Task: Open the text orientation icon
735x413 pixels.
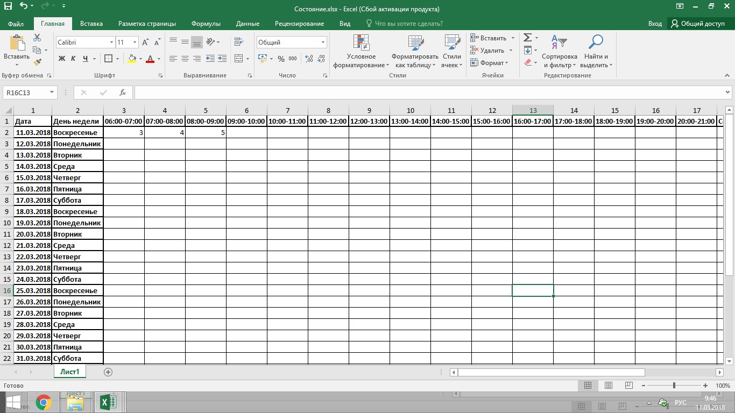Action: tap(210, 42)
